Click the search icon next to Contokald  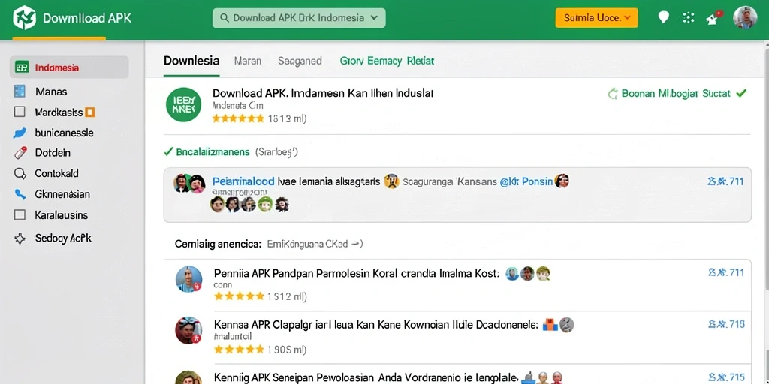click(x=20, y=173)
